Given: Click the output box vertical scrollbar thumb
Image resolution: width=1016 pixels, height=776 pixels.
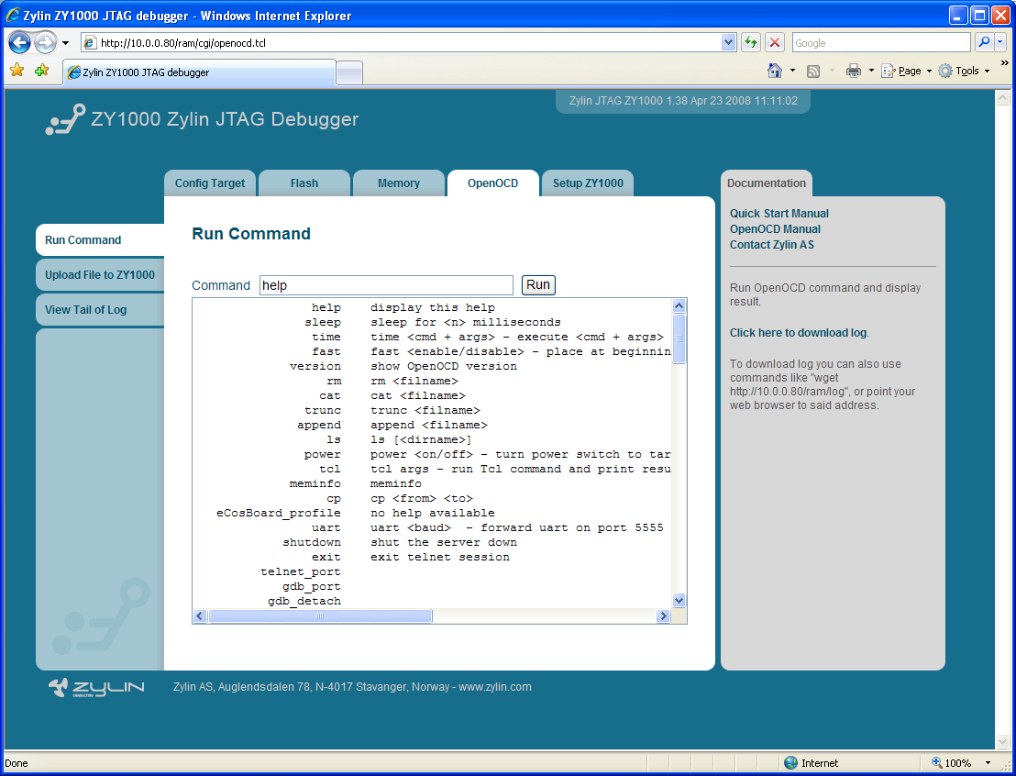Looking at the screenshot, I should coord(679,338).
